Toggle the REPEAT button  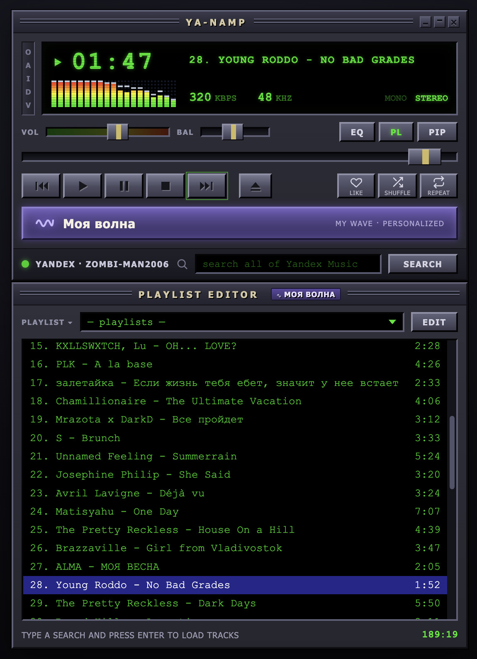click(x=438, y=186)
